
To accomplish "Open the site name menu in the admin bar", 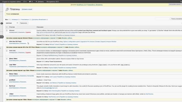I will coord(11,2).
